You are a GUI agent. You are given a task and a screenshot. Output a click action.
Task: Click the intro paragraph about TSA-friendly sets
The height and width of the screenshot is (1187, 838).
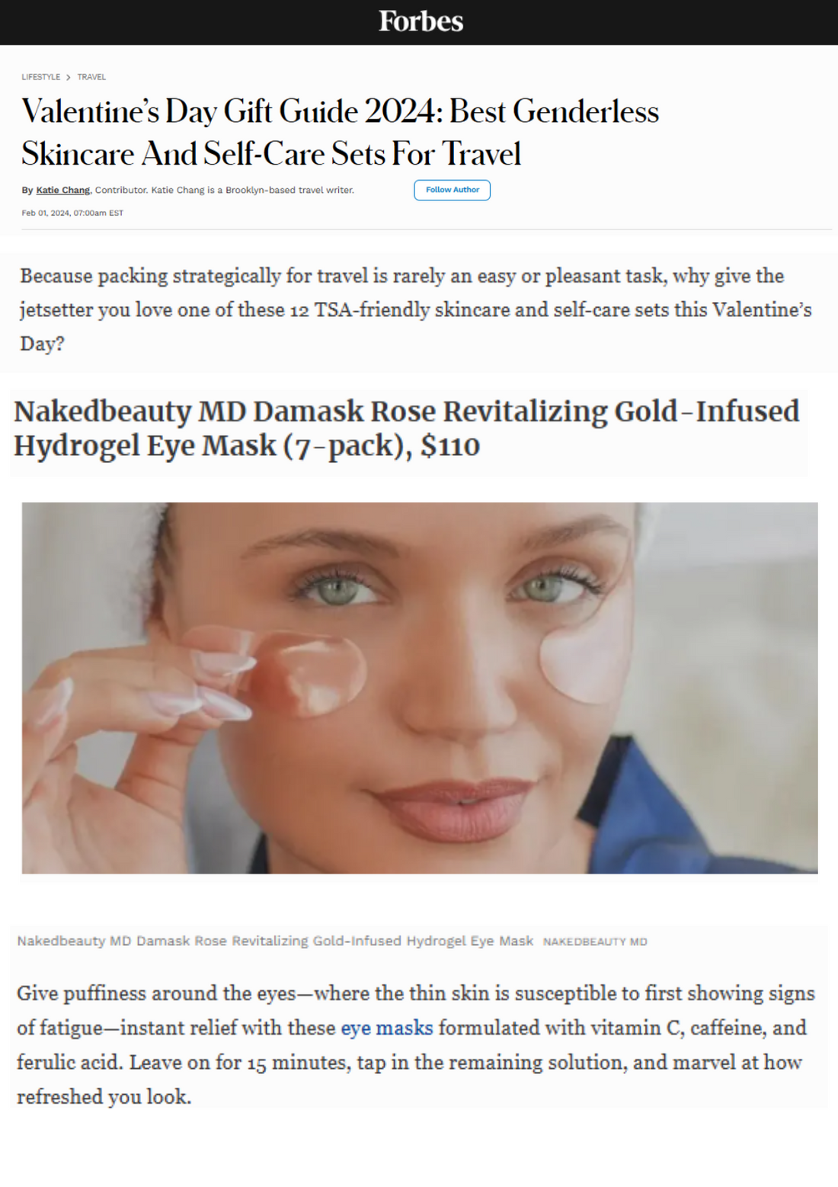point(416,310)
